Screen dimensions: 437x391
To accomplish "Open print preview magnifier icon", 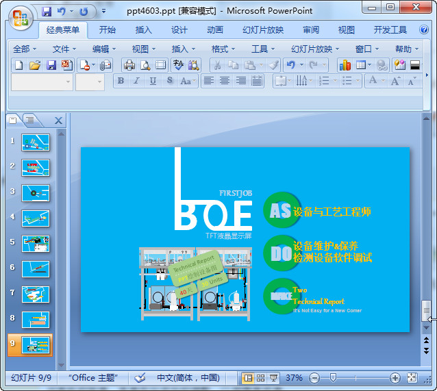I will point(145,65).
